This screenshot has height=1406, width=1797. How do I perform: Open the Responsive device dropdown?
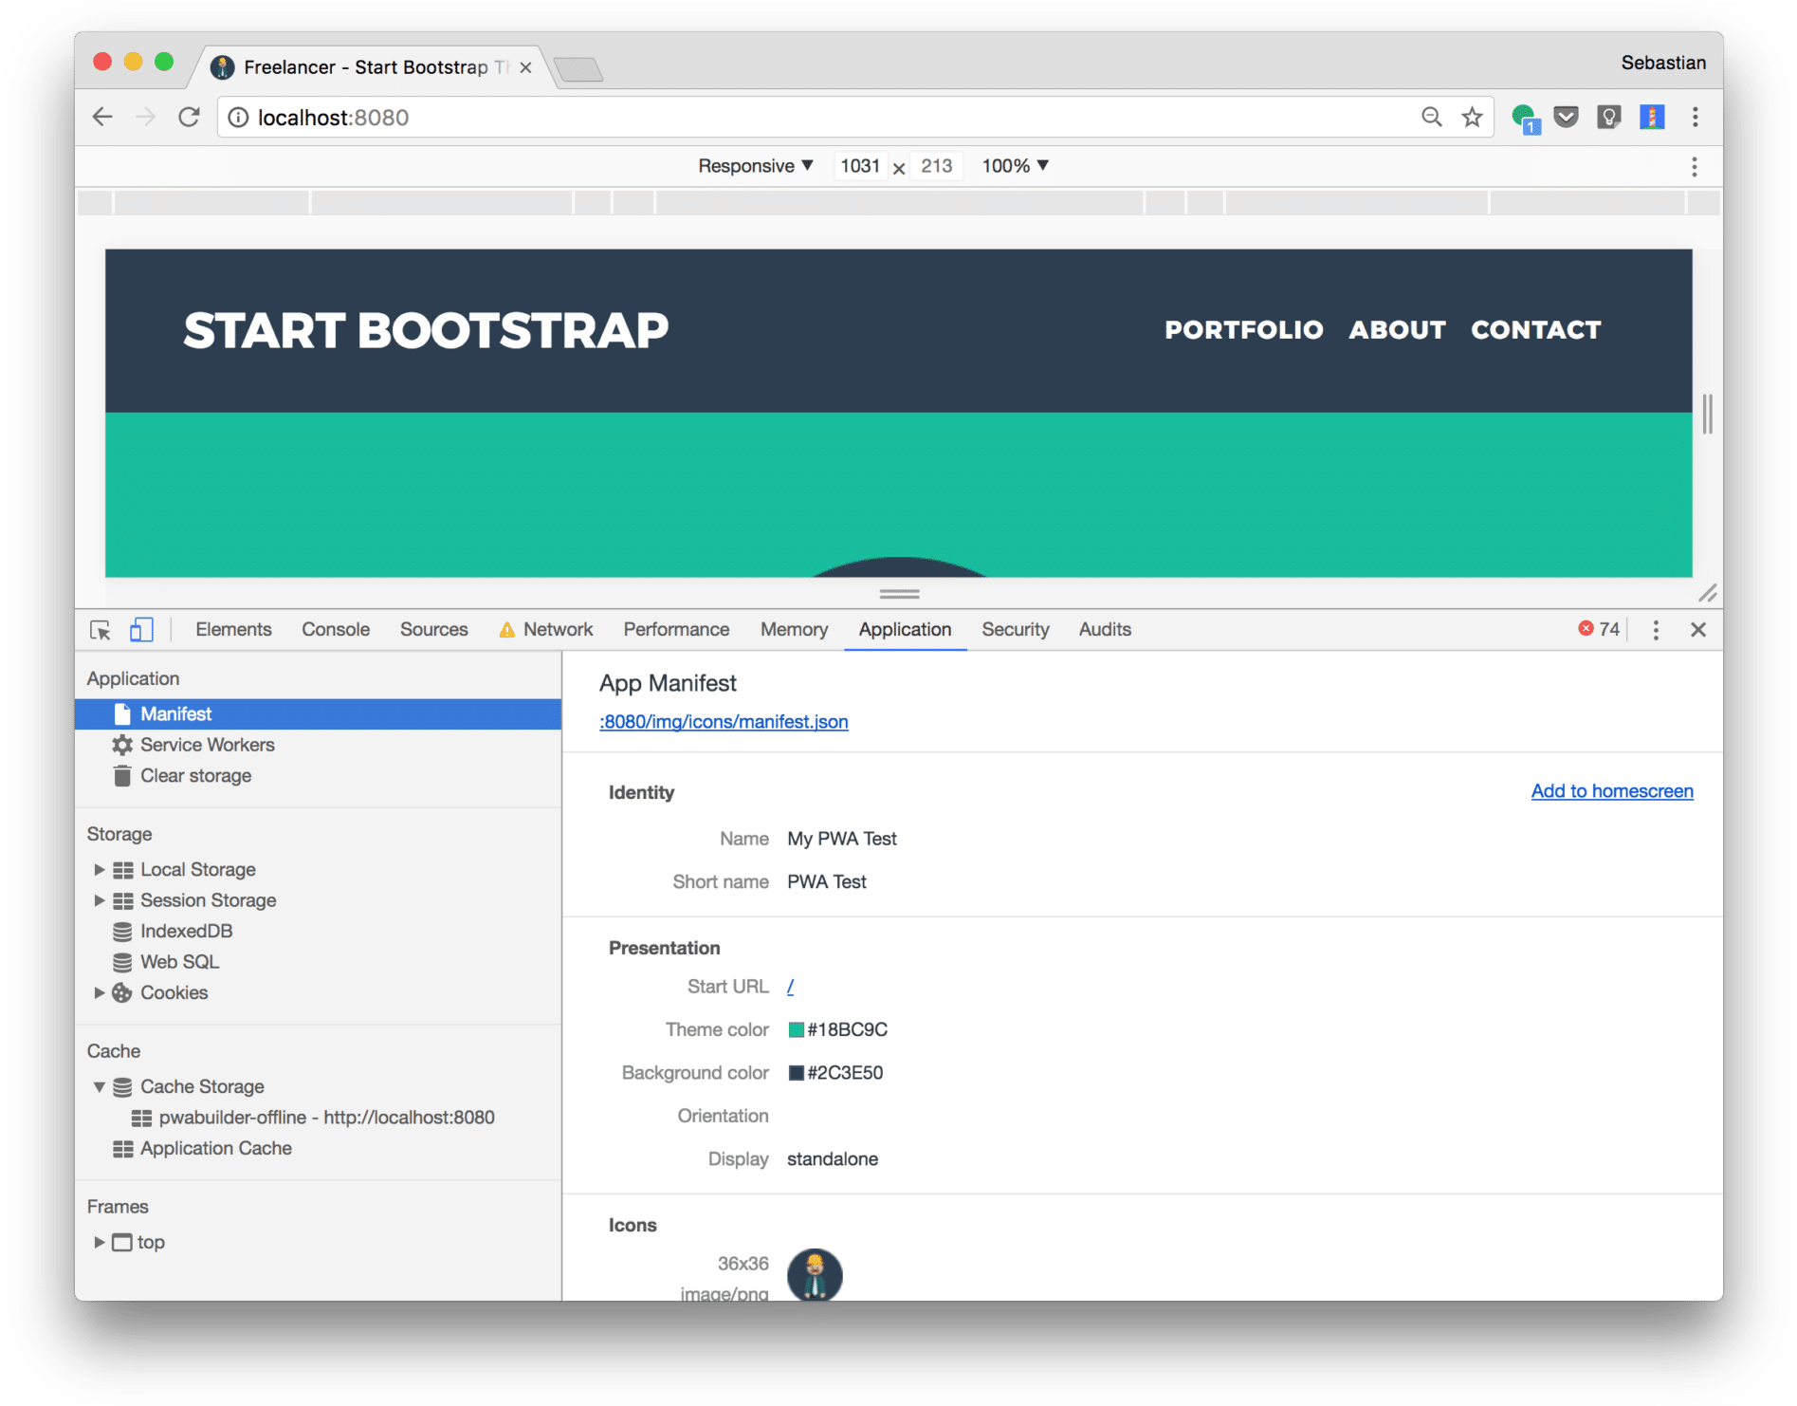click(x=755, y=166)
